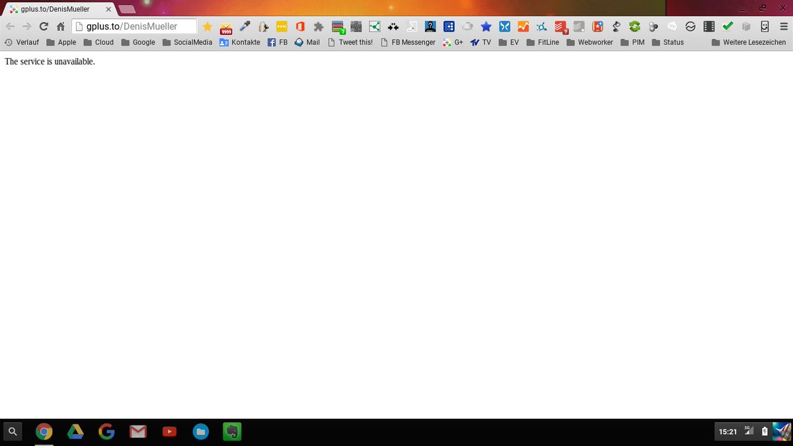This screenshot has height=446, width=793.
Task: Launch Google Search app from the shelf
Action: (106, 432)
